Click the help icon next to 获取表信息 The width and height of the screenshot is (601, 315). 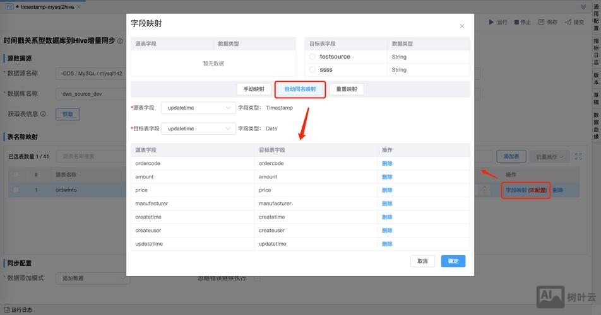(x=43, y=114)
